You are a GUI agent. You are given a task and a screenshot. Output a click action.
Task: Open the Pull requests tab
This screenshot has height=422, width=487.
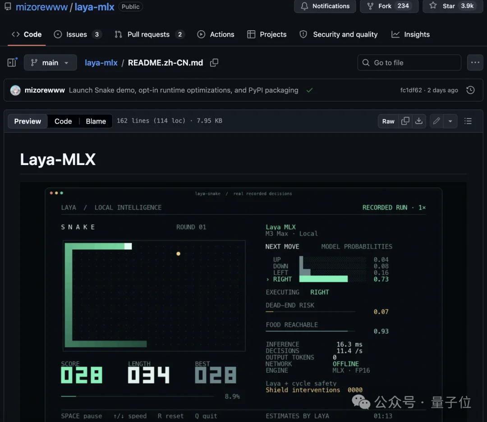point(149,34)
